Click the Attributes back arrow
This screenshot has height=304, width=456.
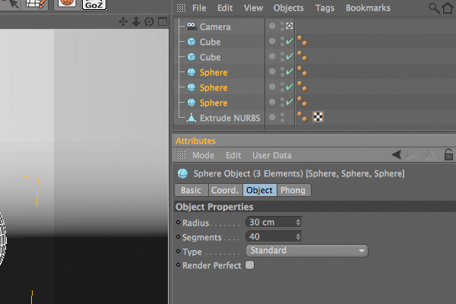397,154
